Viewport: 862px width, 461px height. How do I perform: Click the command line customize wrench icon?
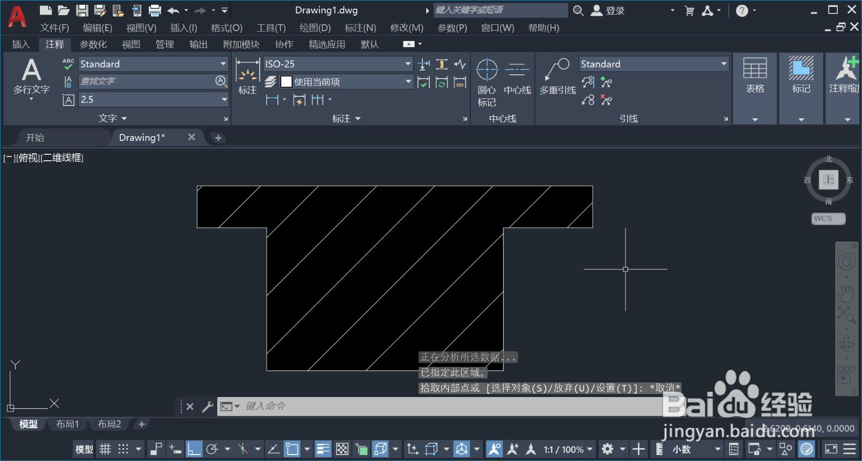pos(207,407)
